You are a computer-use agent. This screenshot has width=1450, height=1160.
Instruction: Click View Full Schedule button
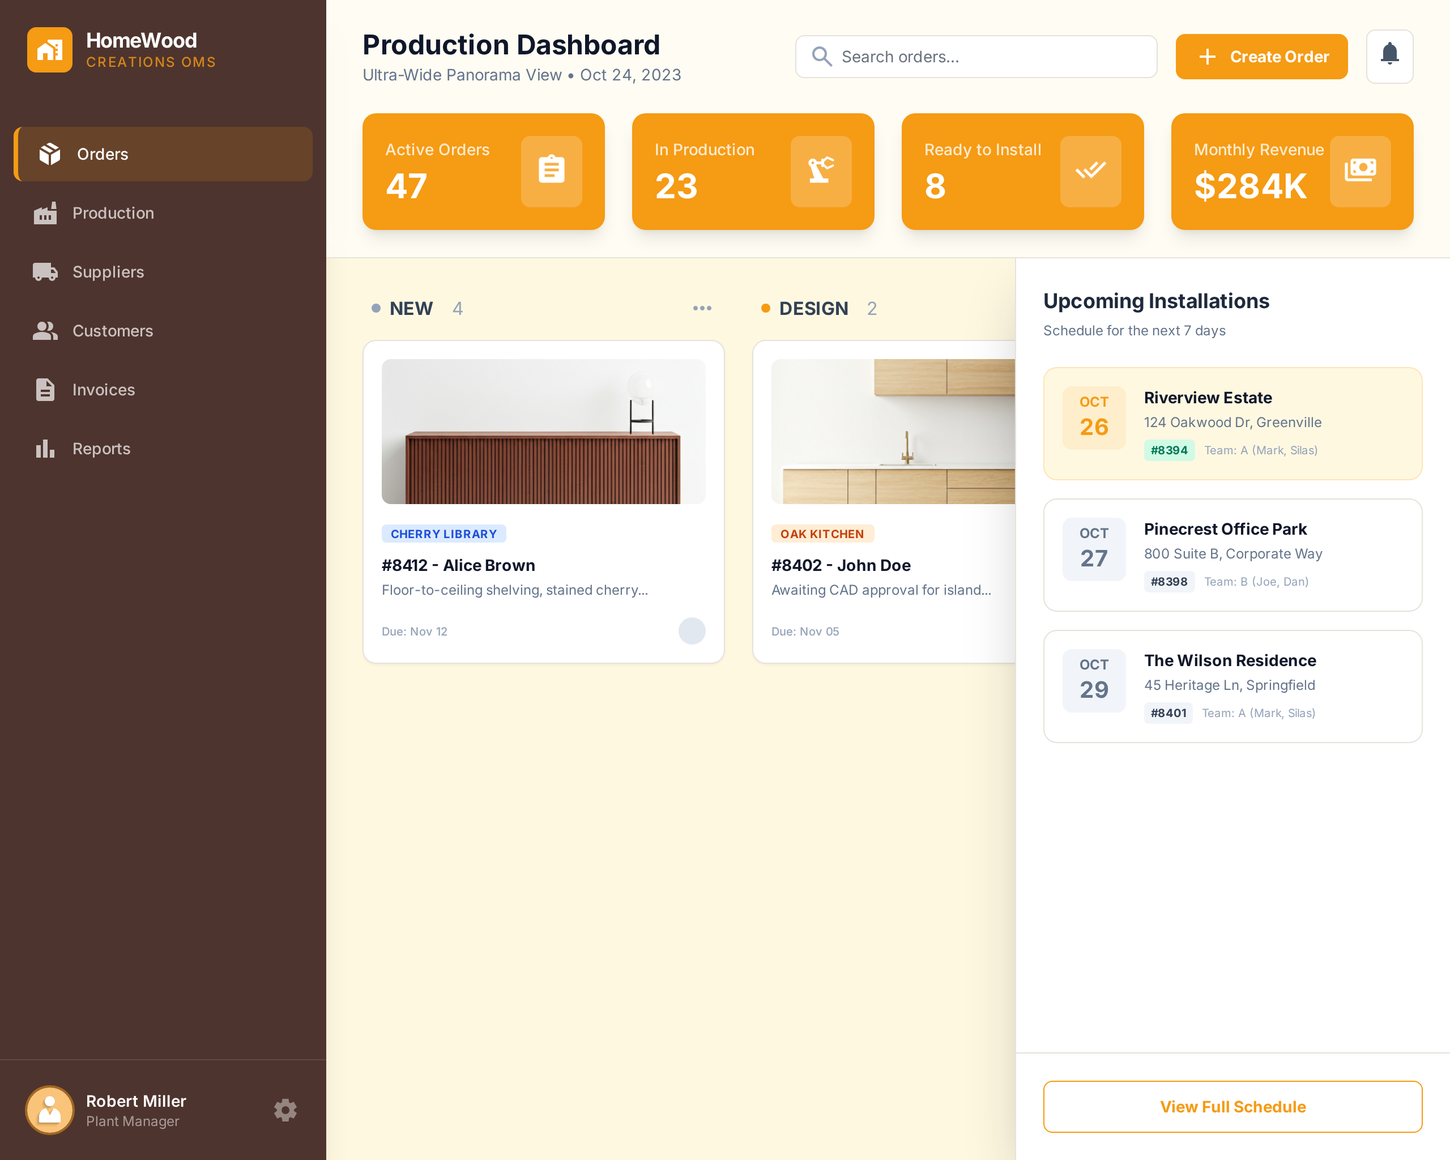click(x=1232, y=1106)
